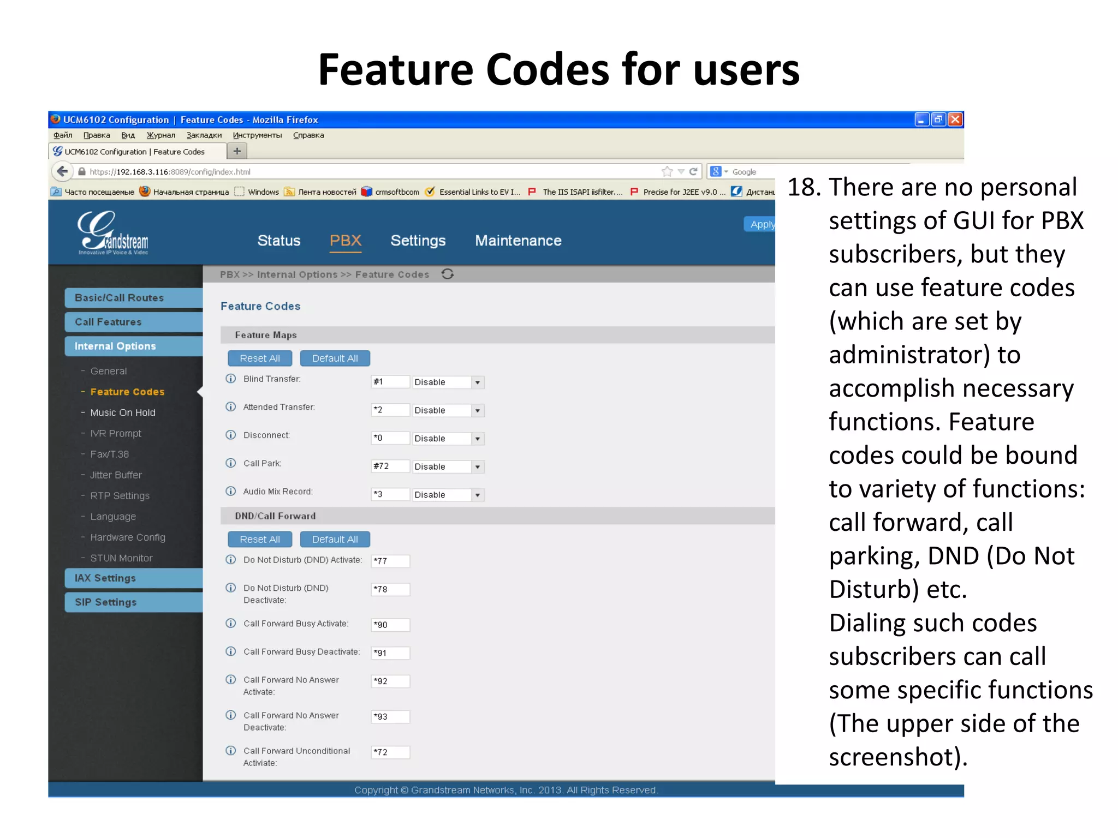The height and width of the screenshot is (838, 1118).
Task: Click the Grandstream logo
Action: point(113,233)
